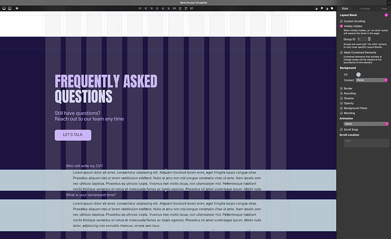Align selected elements to left edges

point(140,9)
